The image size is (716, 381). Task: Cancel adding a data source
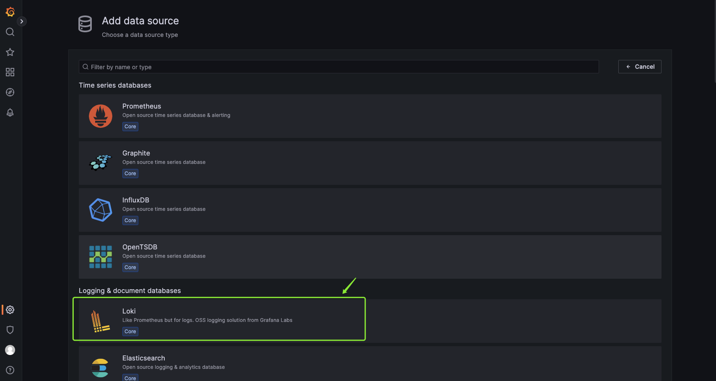(x=640, y=67)
